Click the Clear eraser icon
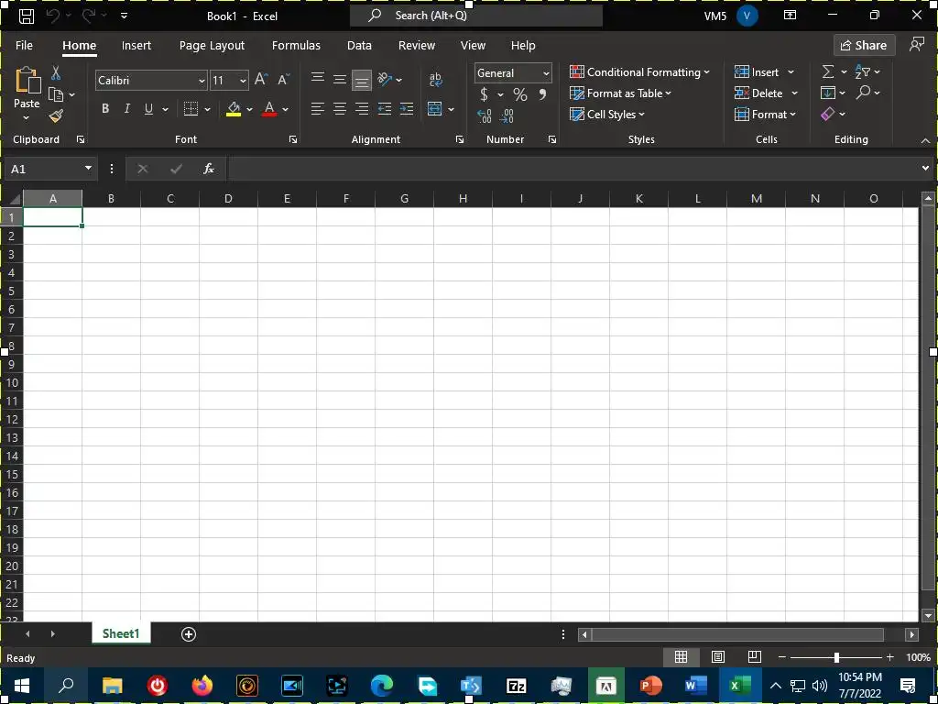 (x=827, y=114)
